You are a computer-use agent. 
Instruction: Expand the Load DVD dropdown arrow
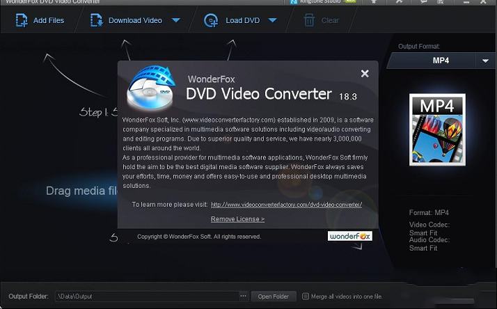click(x=273, y=20)
